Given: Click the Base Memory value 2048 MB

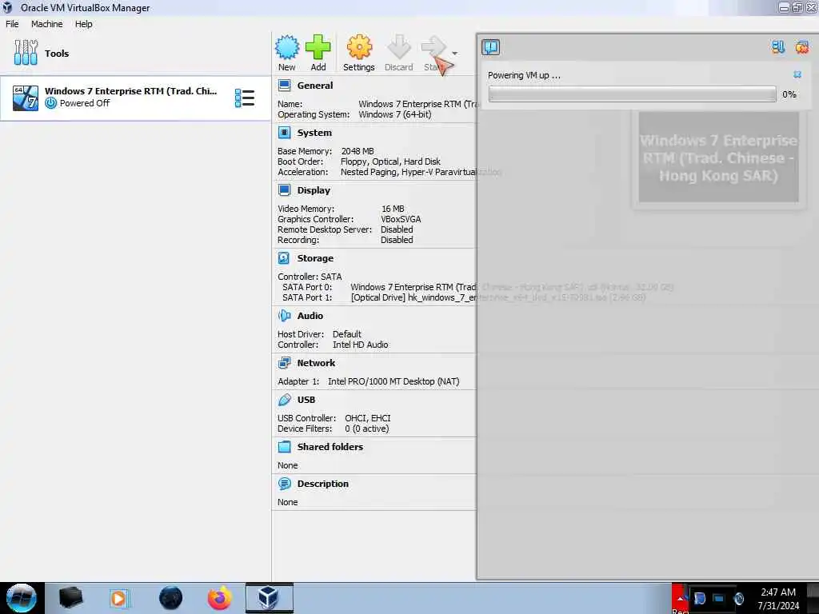Looking at the screenshot, I should coord(358,151).
